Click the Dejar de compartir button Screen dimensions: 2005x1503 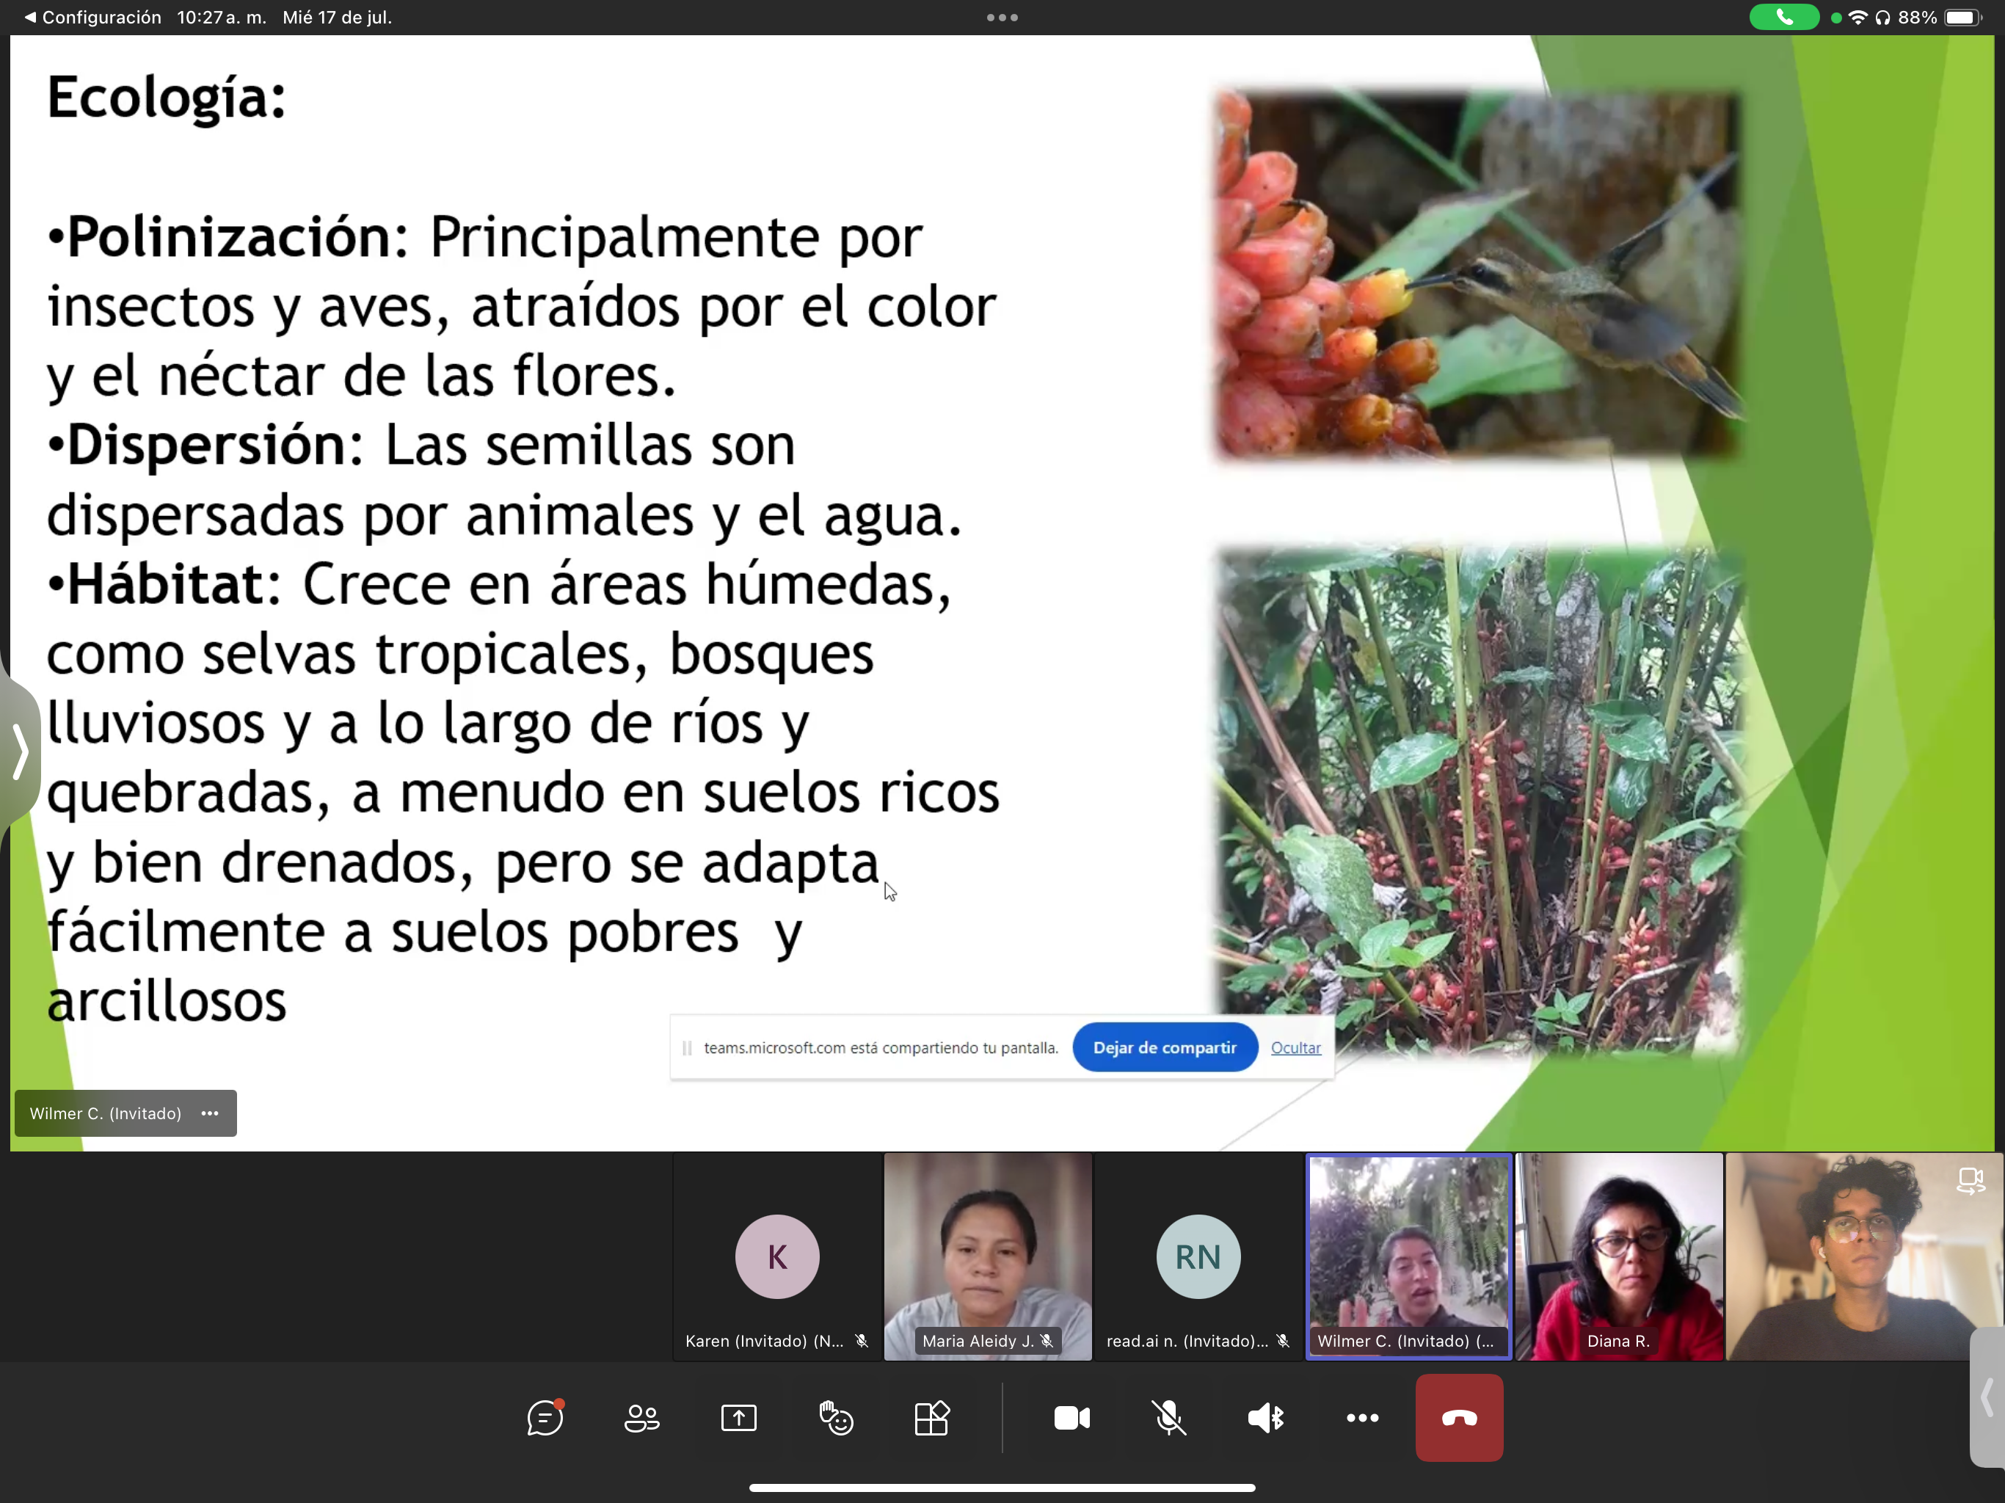1164,1048
